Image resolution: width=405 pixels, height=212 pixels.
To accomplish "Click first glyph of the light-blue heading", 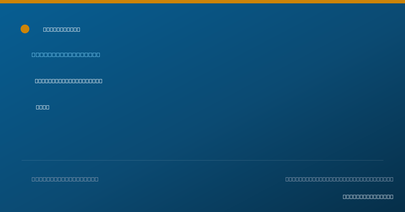I will pos(34,55).
